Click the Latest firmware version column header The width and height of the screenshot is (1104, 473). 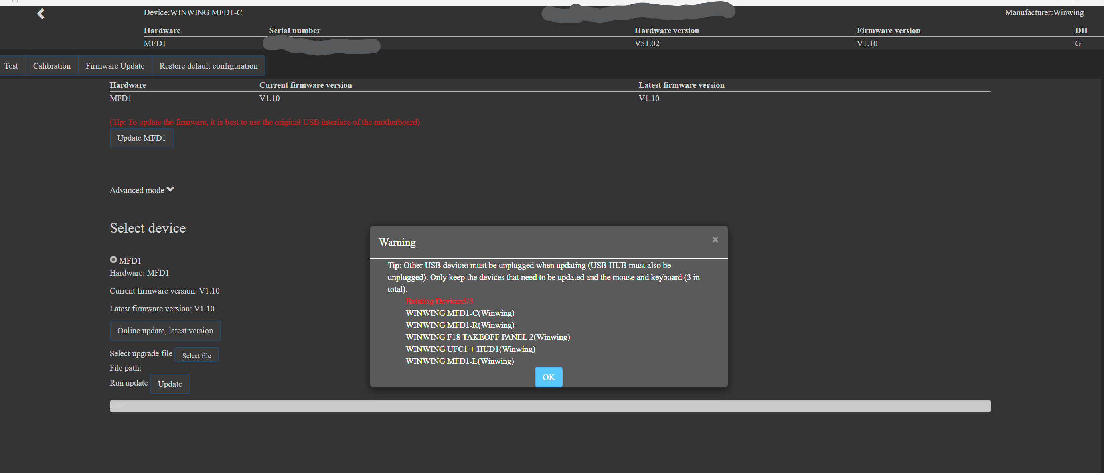click(681, 85)
